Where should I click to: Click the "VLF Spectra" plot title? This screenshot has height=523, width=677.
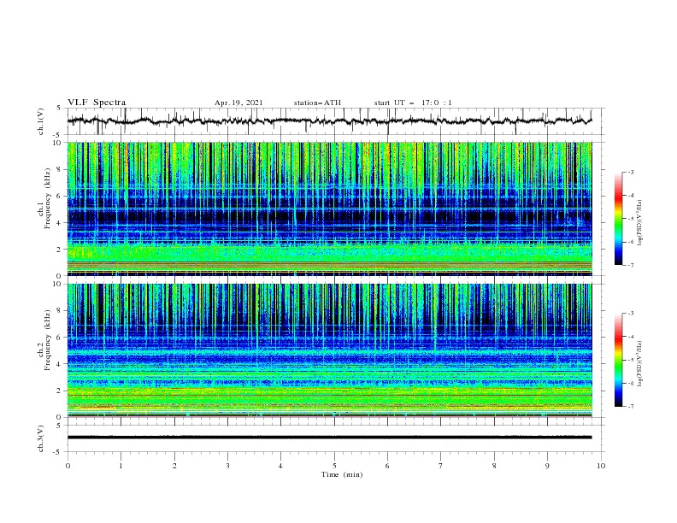97,103
